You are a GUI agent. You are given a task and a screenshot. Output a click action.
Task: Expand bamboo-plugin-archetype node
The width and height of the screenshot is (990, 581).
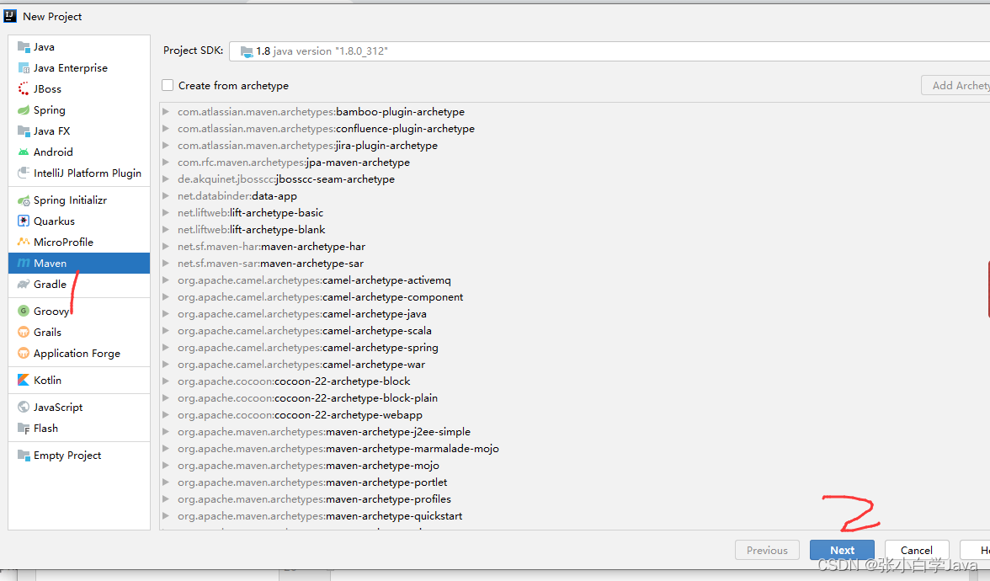(x=165, y=112)
